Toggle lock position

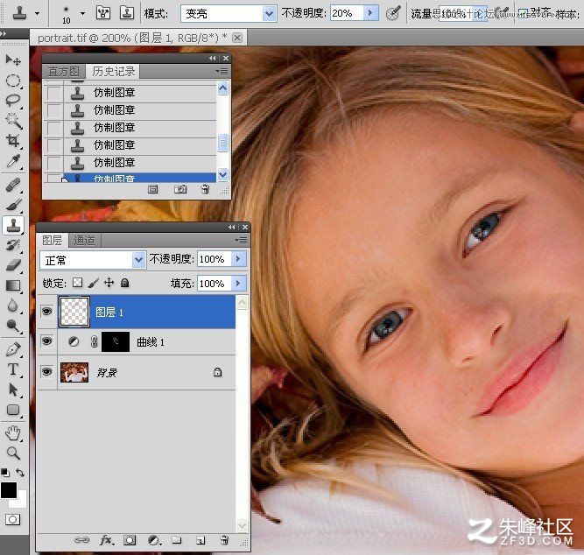[x=109, y=283]
